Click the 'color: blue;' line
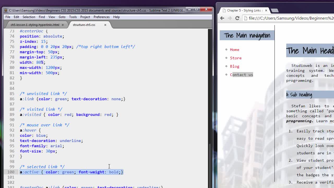334x188 pixels. [x=34, y=136]
